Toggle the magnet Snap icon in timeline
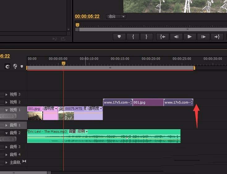The image size is (227, 174). click(7, 66)
